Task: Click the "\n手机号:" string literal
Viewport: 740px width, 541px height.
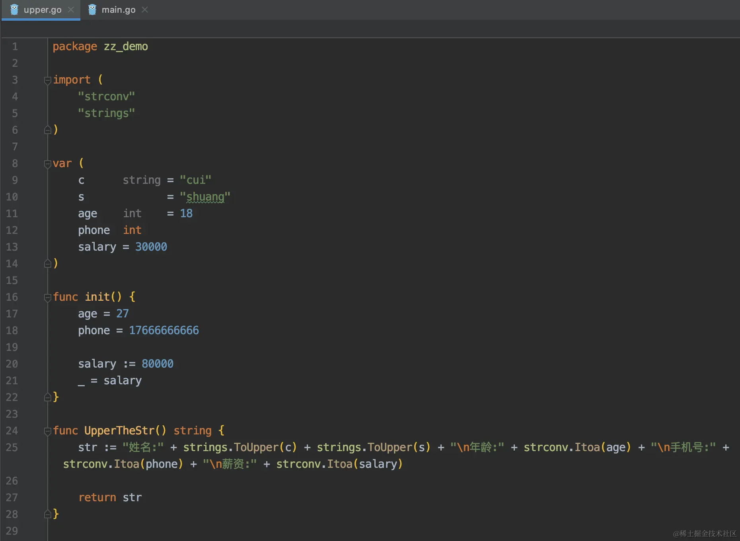Action: (684, 448)
